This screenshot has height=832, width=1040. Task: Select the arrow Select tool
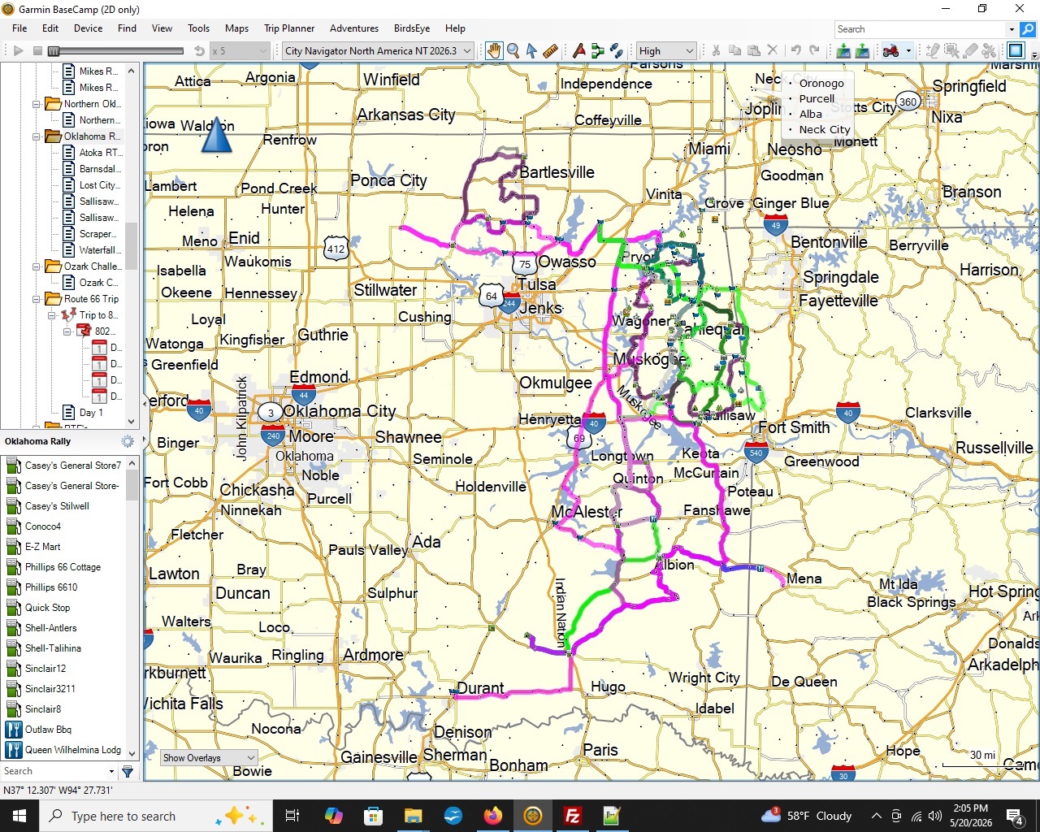pos(531,50)
